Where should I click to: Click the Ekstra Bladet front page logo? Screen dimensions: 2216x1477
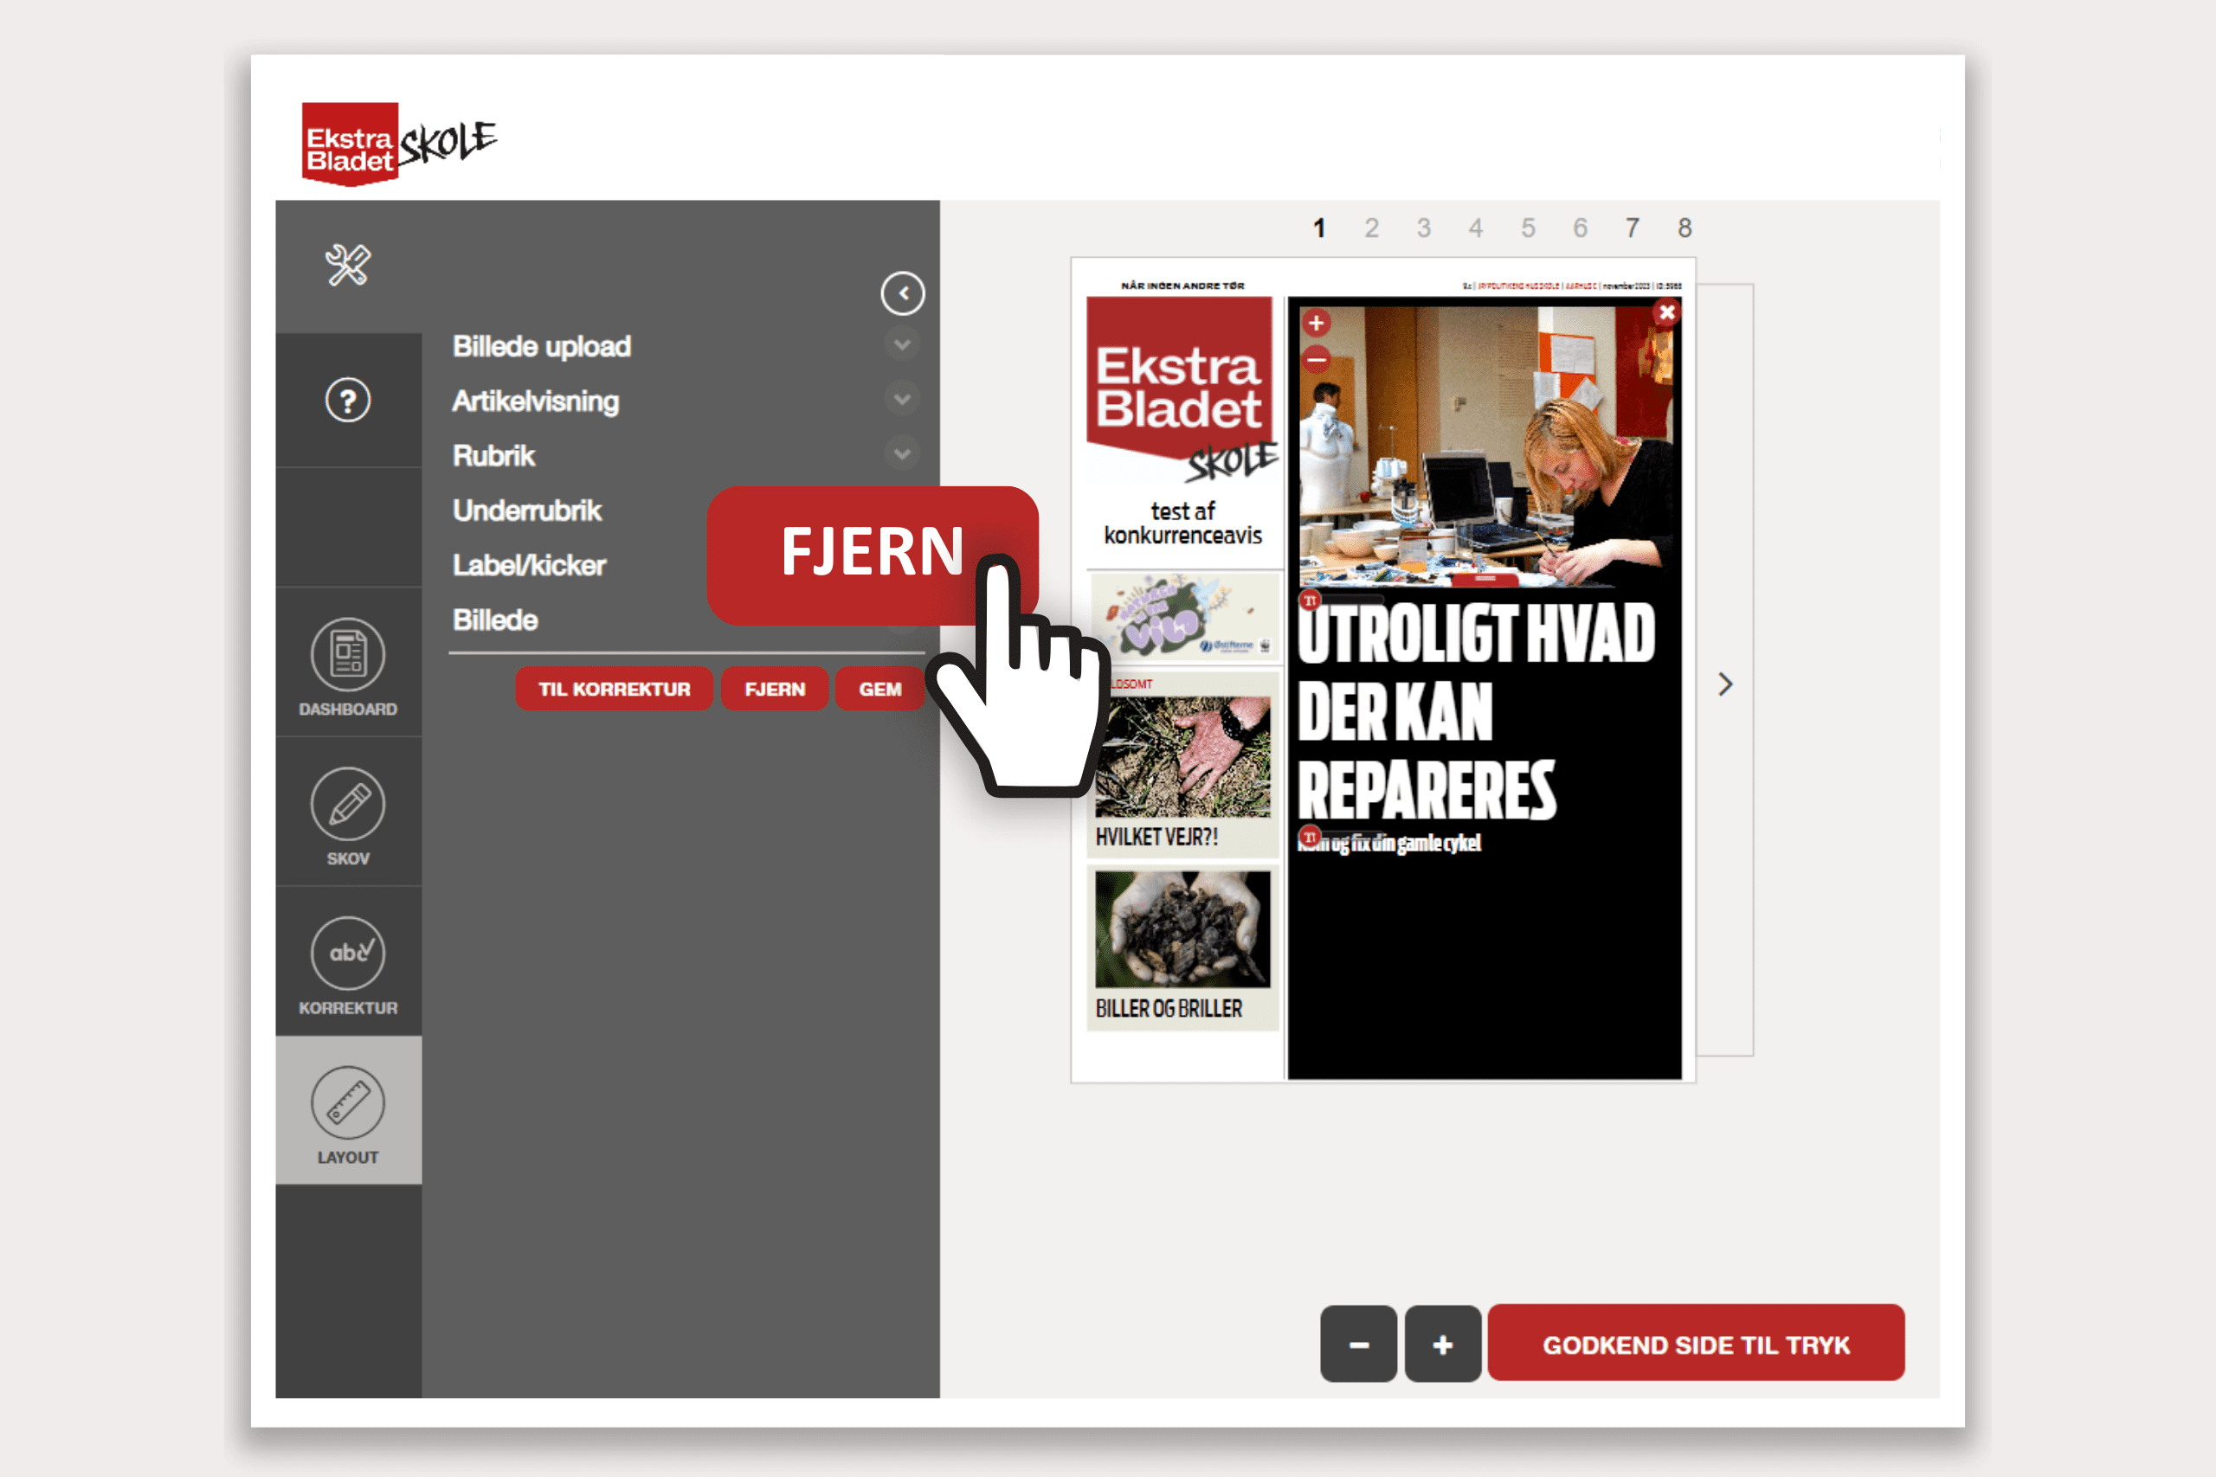(1182, 389)
